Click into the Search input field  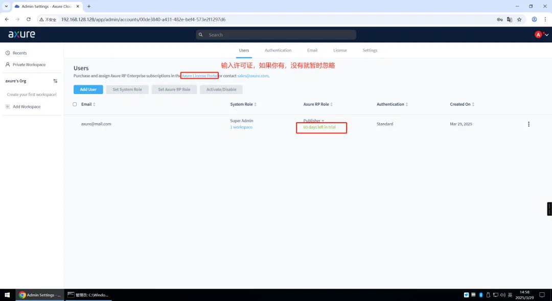point(276,35)
